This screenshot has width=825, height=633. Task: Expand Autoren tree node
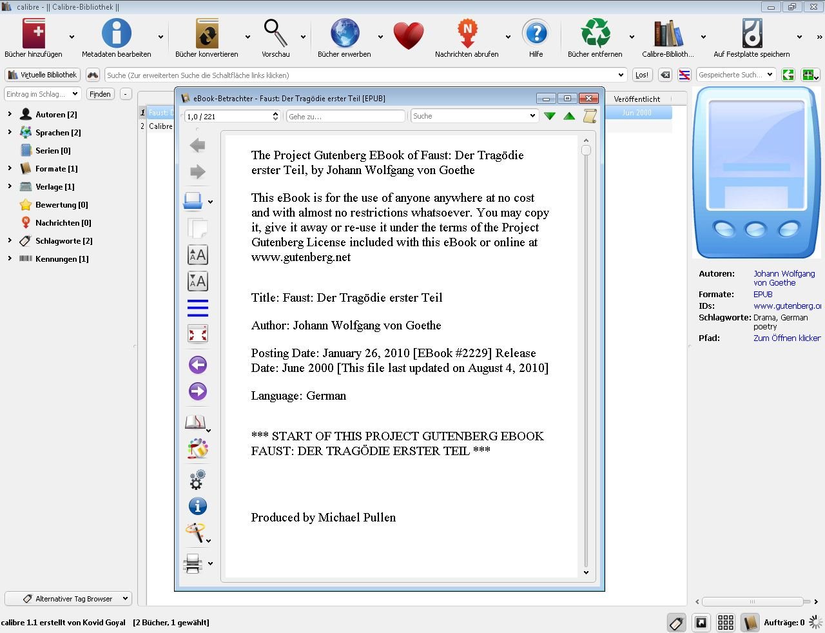point(10,114)
